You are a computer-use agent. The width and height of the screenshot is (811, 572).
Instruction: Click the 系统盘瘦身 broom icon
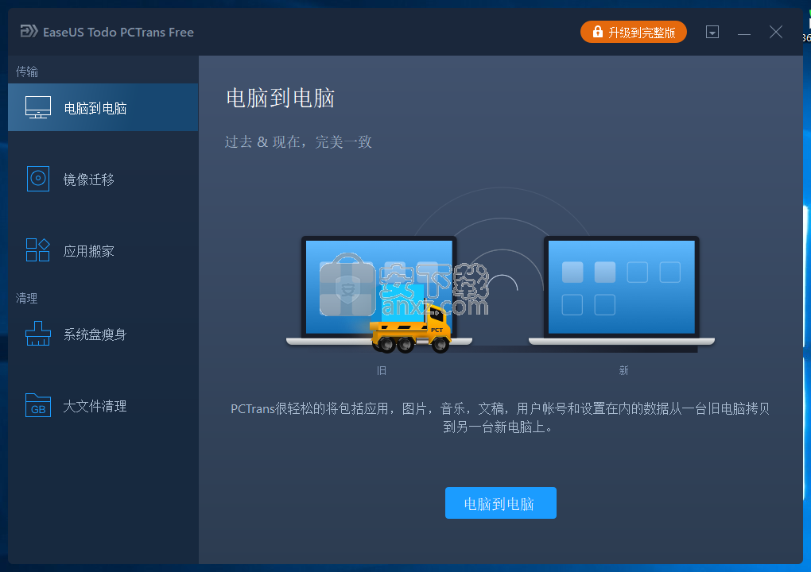37,334
